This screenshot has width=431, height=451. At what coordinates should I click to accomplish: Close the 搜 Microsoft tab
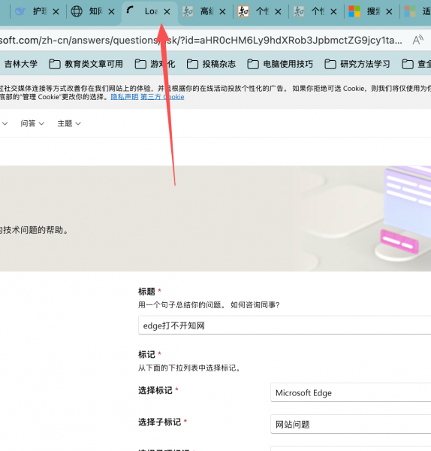coord(389,12)
